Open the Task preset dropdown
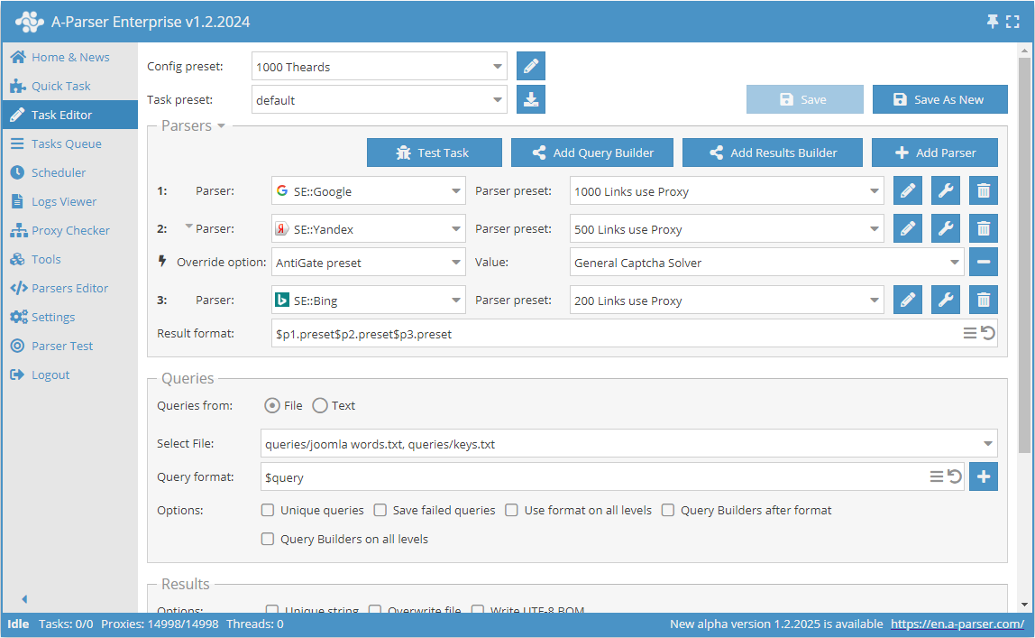Screen dimensions: 1035x638 coord(497,99)
